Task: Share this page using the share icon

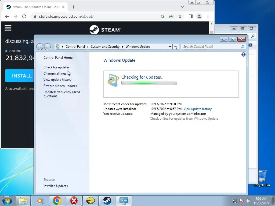Action: coord(171,16)
